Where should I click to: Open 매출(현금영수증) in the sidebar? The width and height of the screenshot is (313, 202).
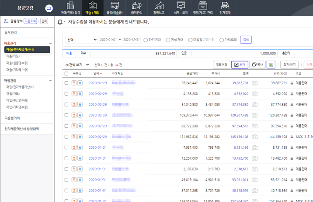(x=17, y=63)
